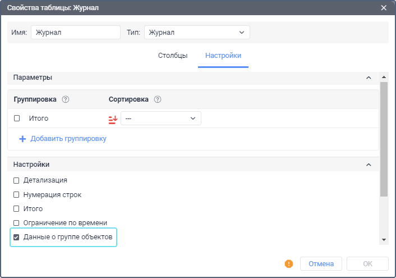The image size is (396, 278).
Task: Enable the Детализация checkbox
Action: click(x=16, y=180)
